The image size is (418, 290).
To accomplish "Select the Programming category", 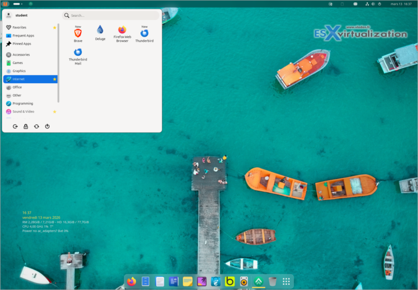I will [x=23, y=103].
